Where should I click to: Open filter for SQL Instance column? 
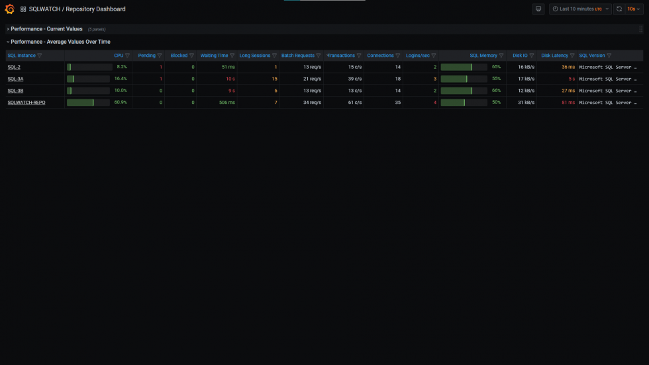click(40, 56)
